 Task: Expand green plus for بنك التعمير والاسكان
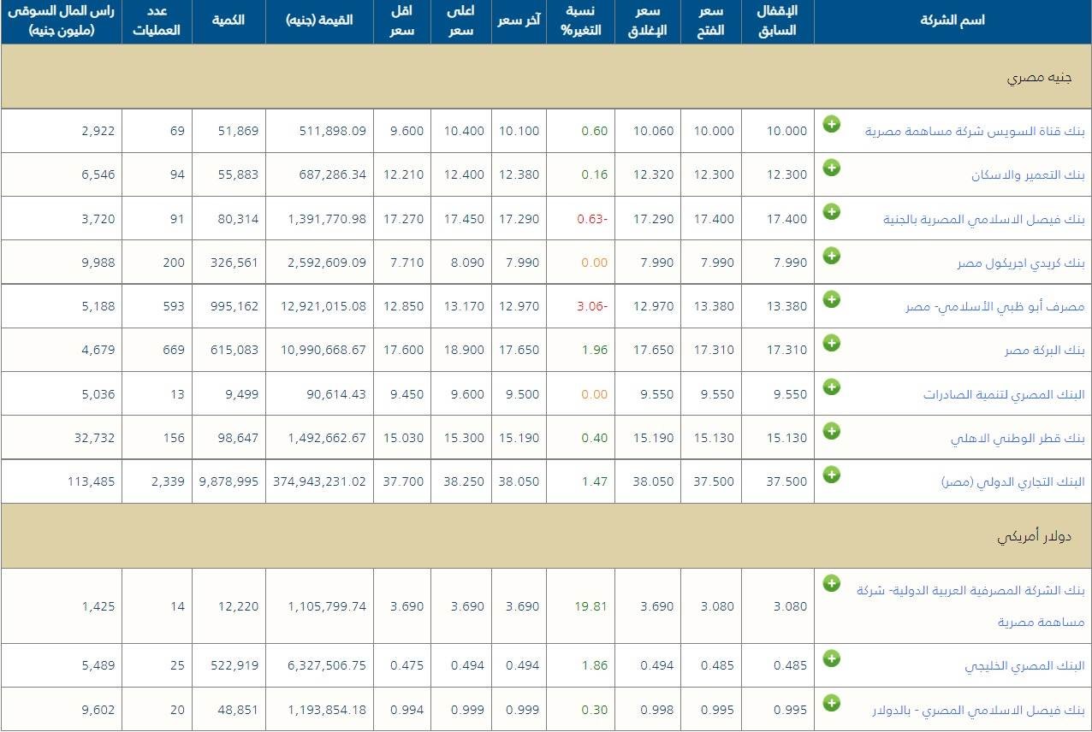coord(831,168)
